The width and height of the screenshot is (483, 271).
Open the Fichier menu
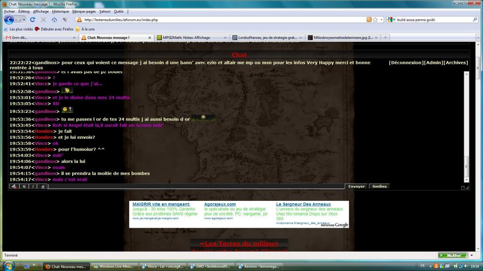9,11
